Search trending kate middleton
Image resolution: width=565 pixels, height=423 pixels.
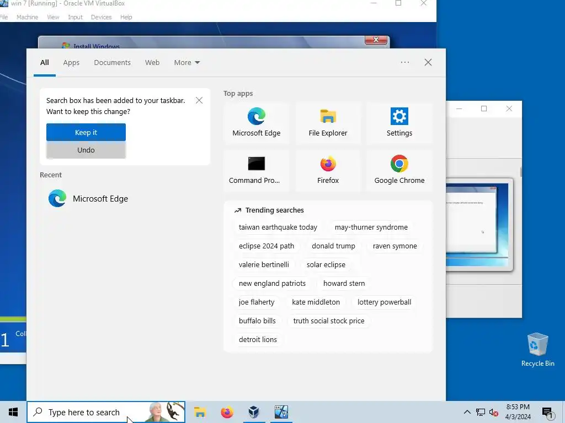click(316, 302)
